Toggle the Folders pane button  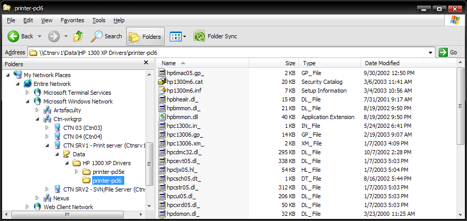click(x=145, y=37)
